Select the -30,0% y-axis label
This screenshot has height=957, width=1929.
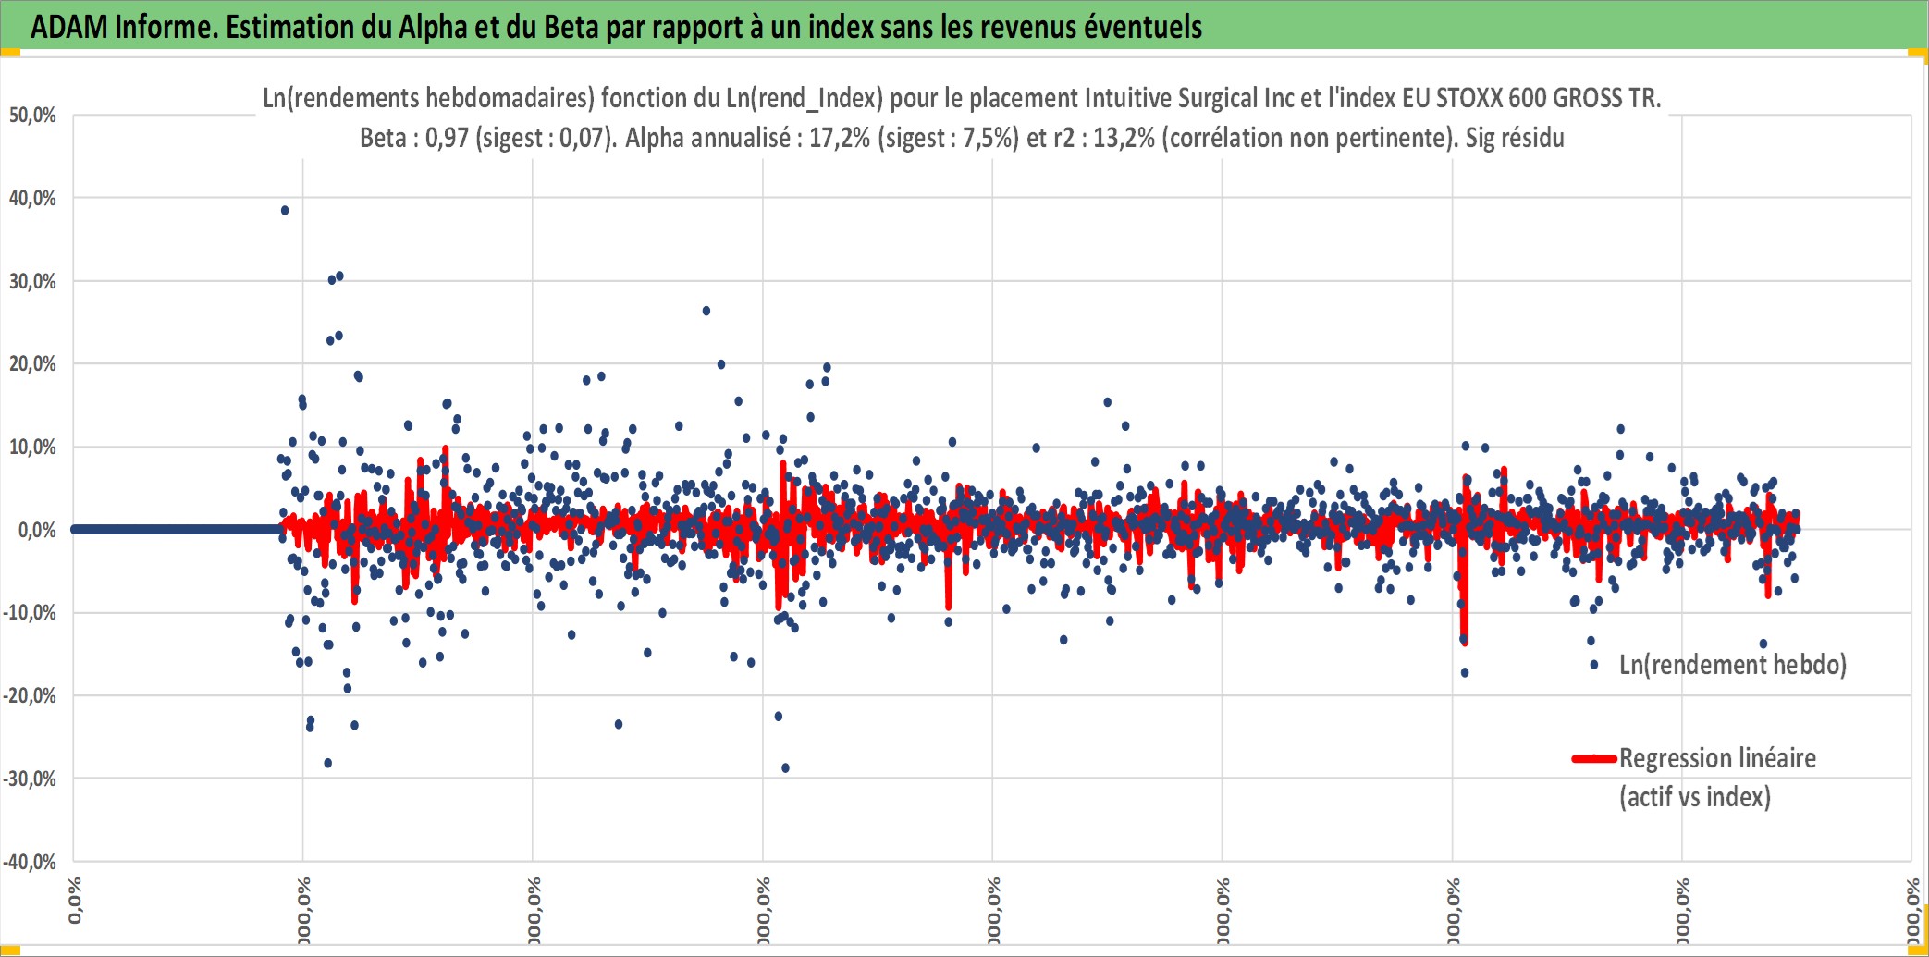[30, 779]
